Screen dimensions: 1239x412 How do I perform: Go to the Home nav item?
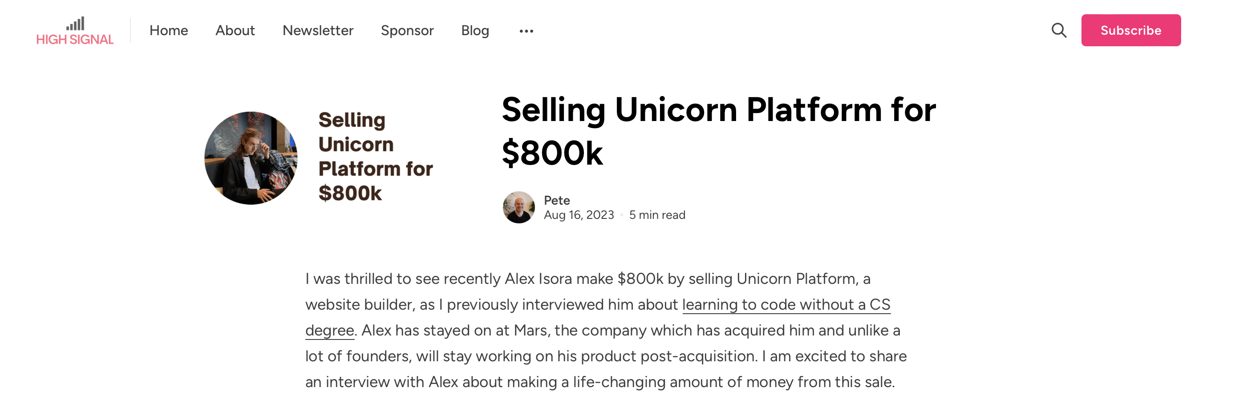tap(168, 30)
